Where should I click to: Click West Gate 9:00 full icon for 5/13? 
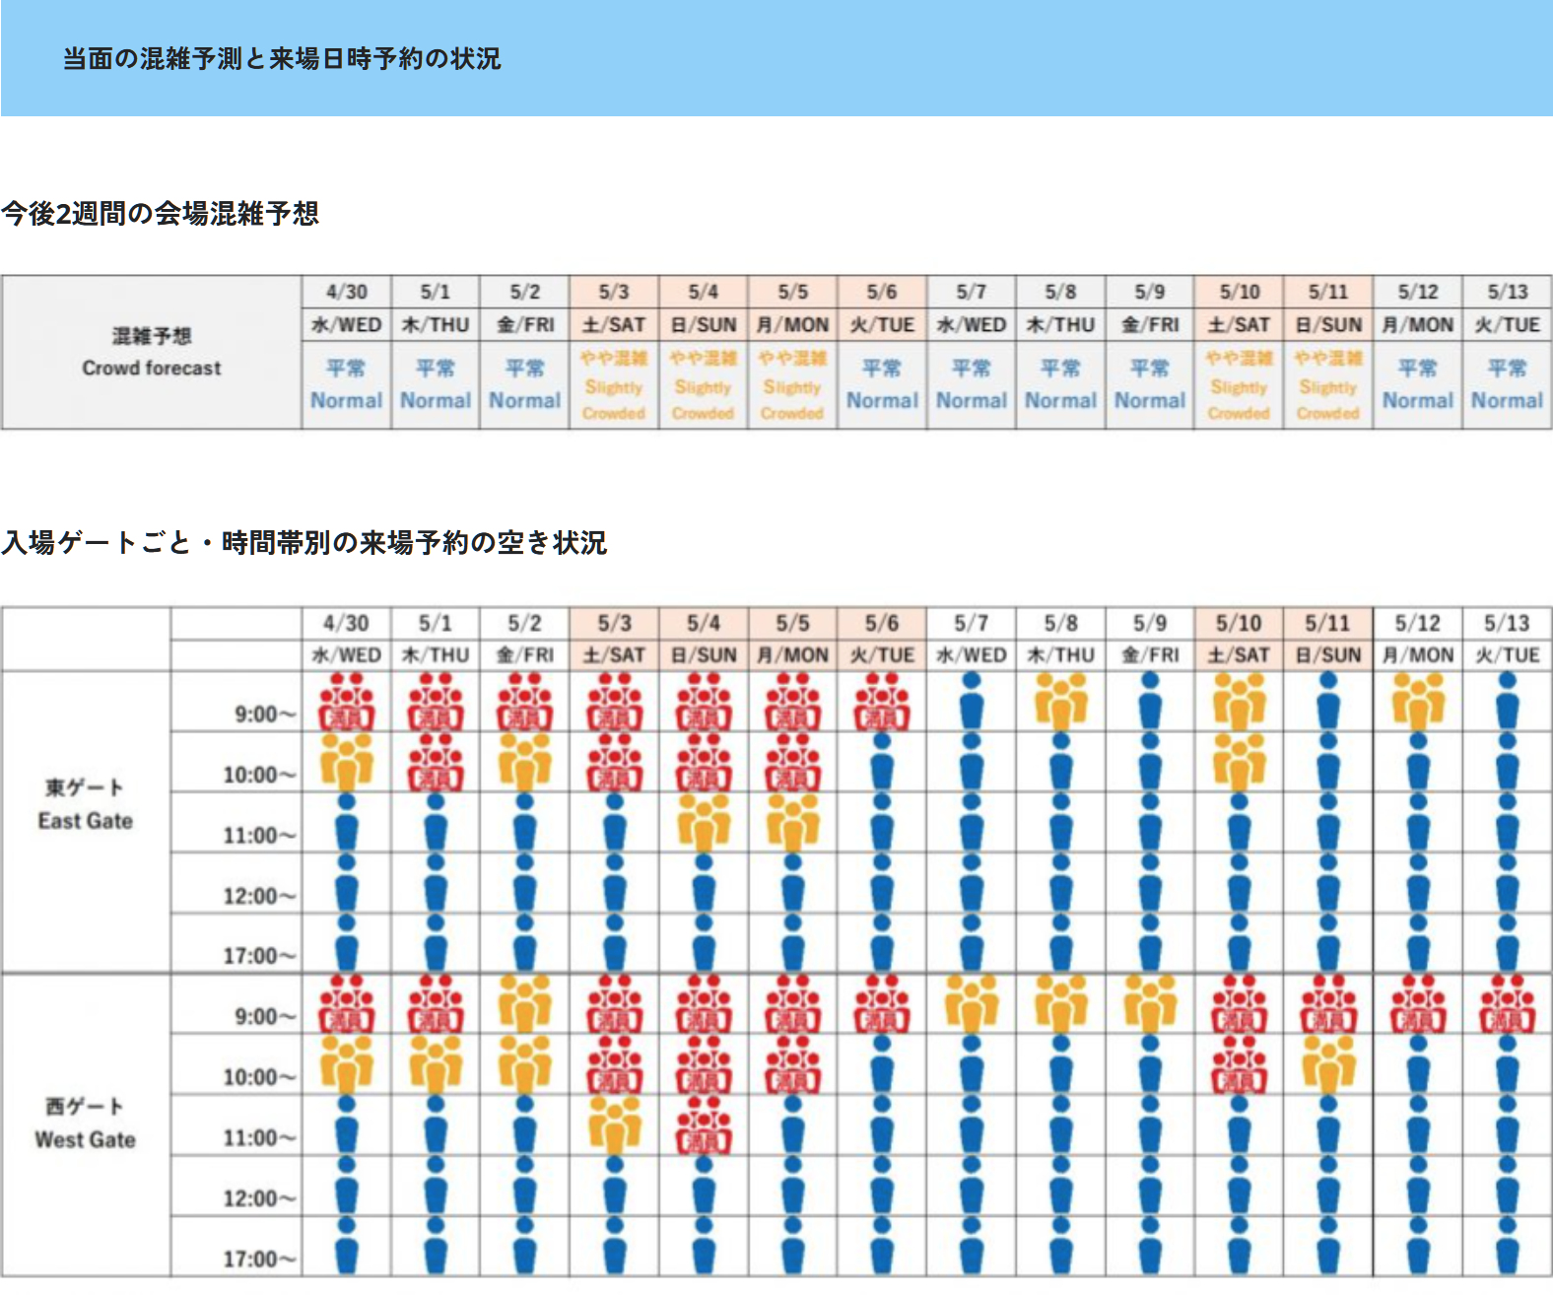[1508, 1004]
